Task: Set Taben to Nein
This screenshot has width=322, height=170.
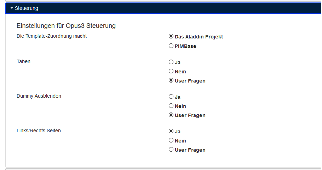Action: click(171, 71)
